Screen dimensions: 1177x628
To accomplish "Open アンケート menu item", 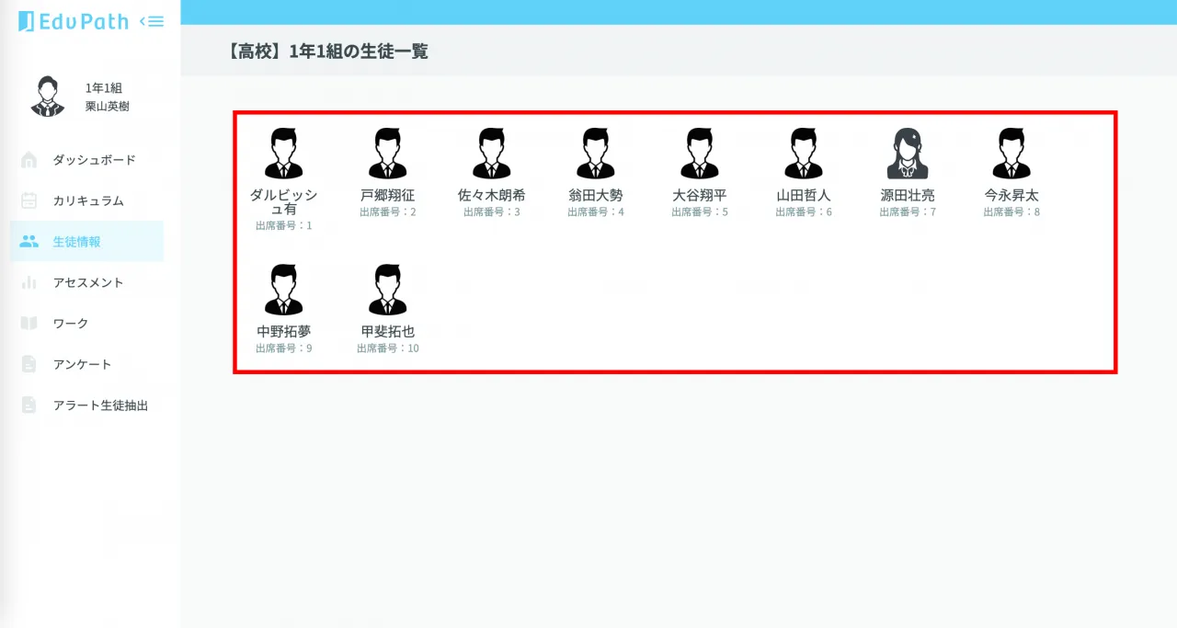I will (x=87, y=364).
